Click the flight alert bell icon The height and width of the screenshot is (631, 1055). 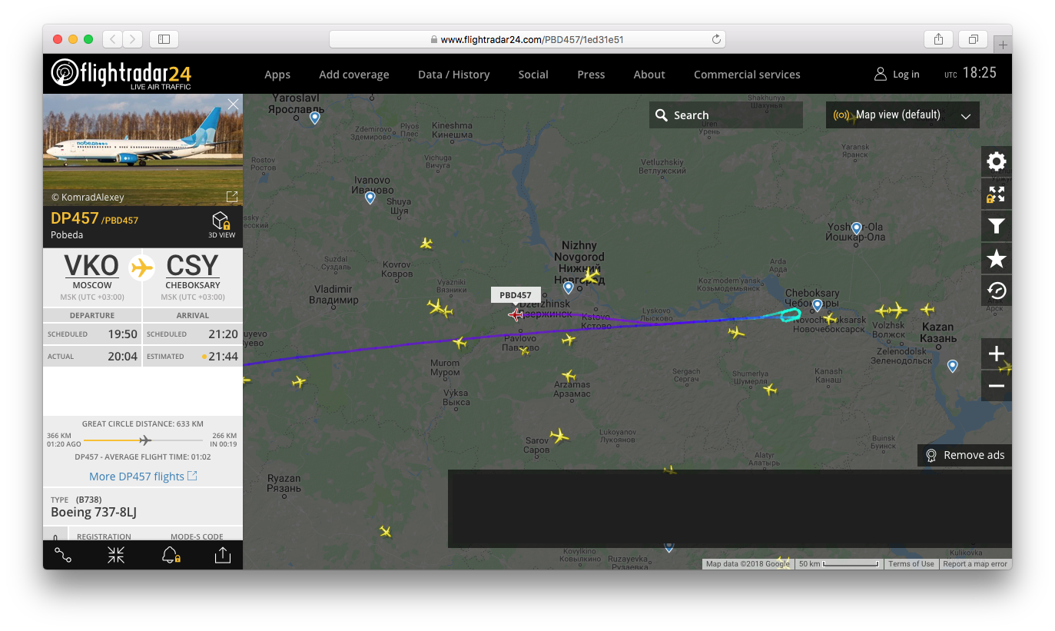[x=170, y=555]
